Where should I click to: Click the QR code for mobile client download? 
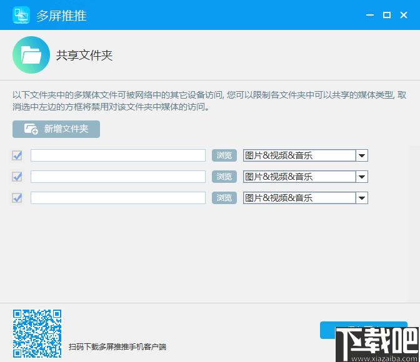tap(37, 334)
